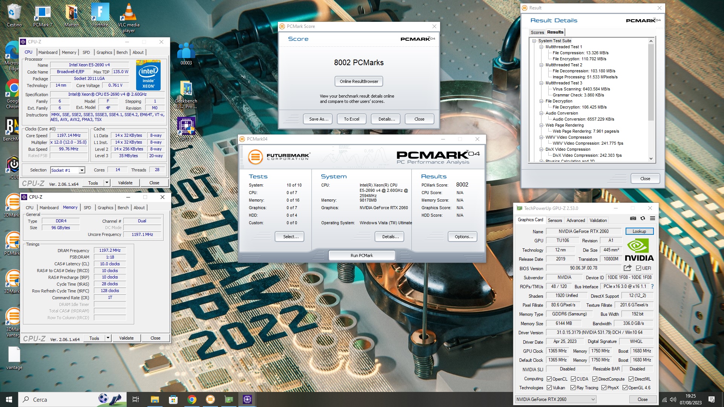Open the 00003 desktop icon
Screen dimensions: 724x407
(x=186, y=54)
